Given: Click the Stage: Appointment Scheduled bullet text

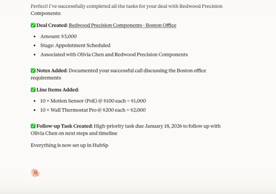Looking at the screenshot, I should coord(75,45).
